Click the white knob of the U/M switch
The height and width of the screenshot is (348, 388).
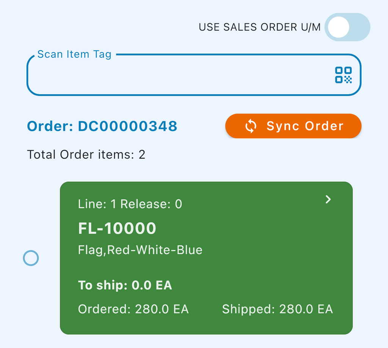[338, 27]
